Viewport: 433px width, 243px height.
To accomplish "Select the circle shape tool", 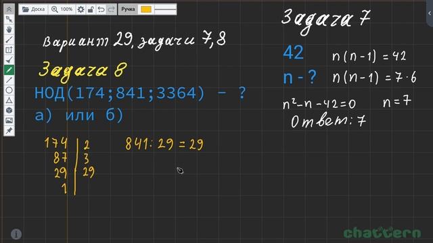I will pyautogui.click(x=9, y=90).
